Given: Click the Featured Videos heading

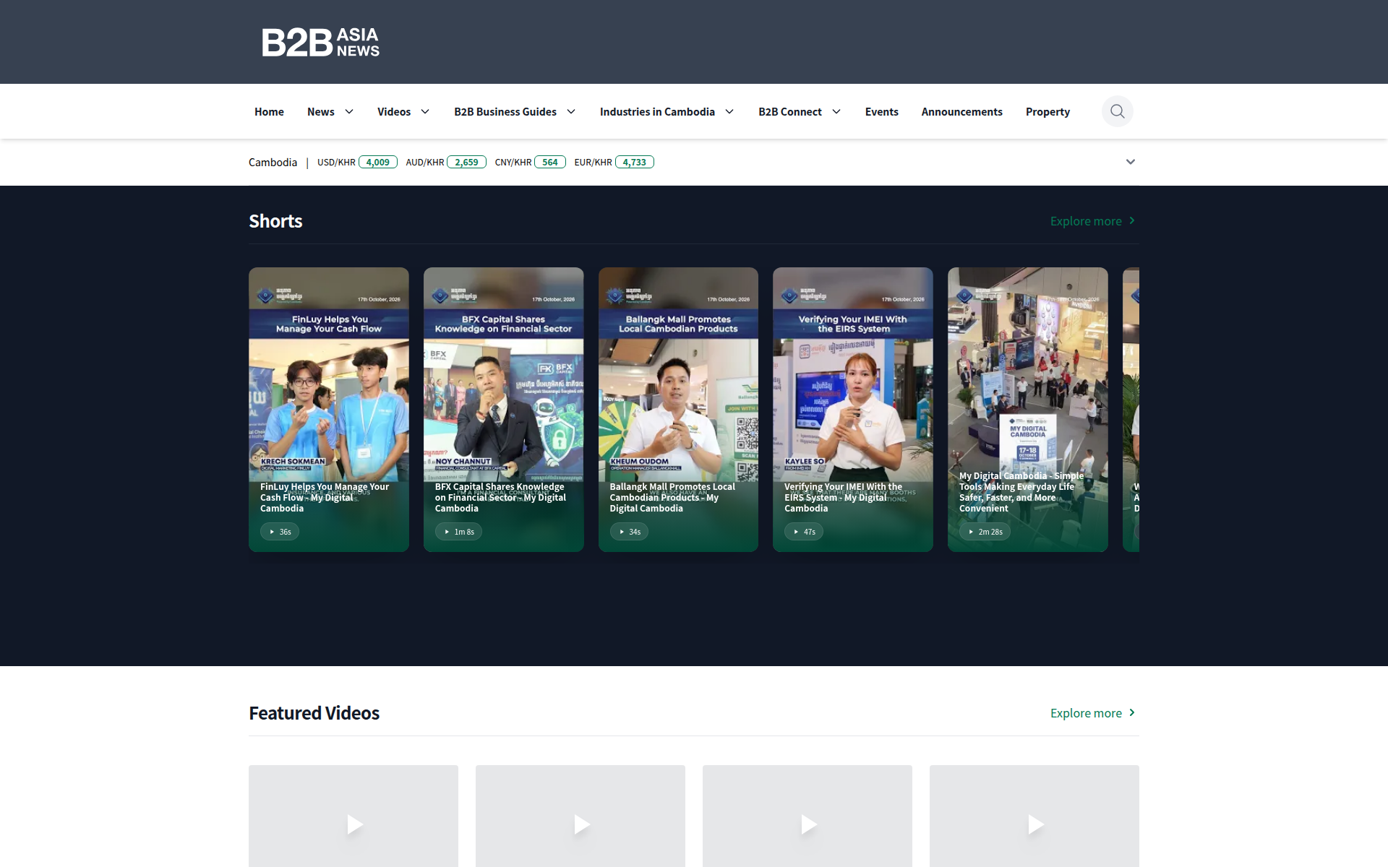Looking at the screenshot, I should pos(314,713).
